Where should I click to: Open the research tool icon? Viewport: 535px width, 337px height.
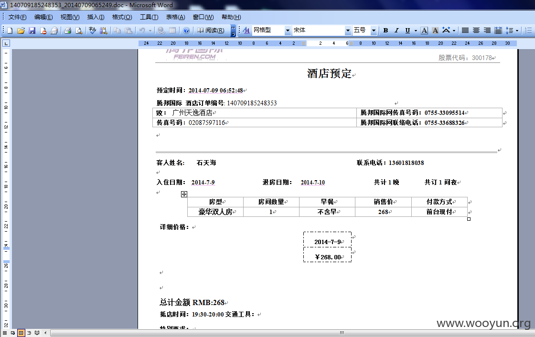[x=103, y=31]
